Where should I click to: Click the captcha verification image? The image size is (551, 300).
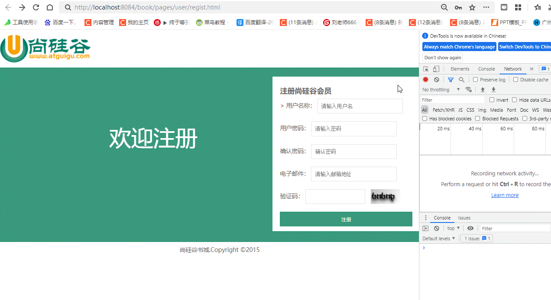pos(386,197)
